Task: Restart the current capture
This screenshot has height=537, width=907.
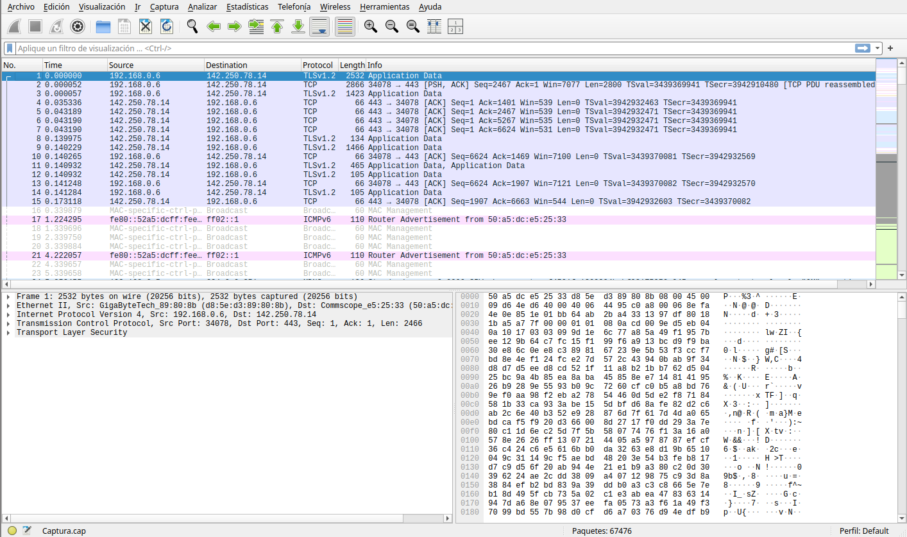Action: pos(56,26)
